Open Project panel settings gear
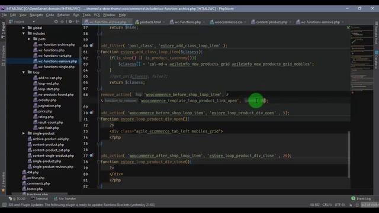 [70, 22]
